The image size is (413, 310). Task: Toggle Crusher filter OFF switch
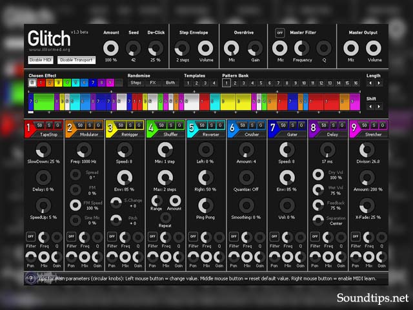coord(234,236)
